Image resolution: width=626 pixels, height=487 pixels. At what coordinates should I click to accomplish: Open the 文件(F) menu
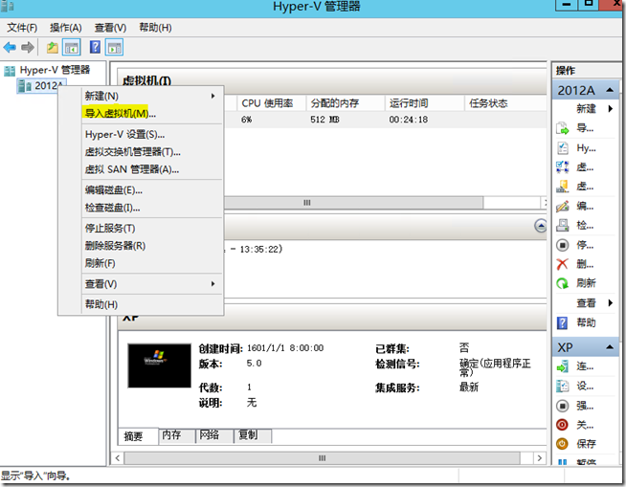[22, 28]
